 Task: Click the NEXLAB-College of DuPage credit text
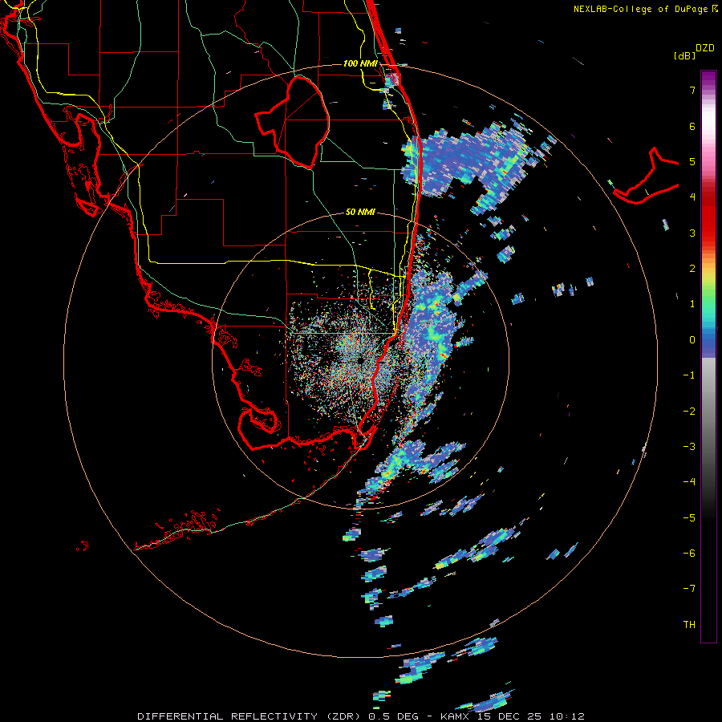(x=645, y=9)
